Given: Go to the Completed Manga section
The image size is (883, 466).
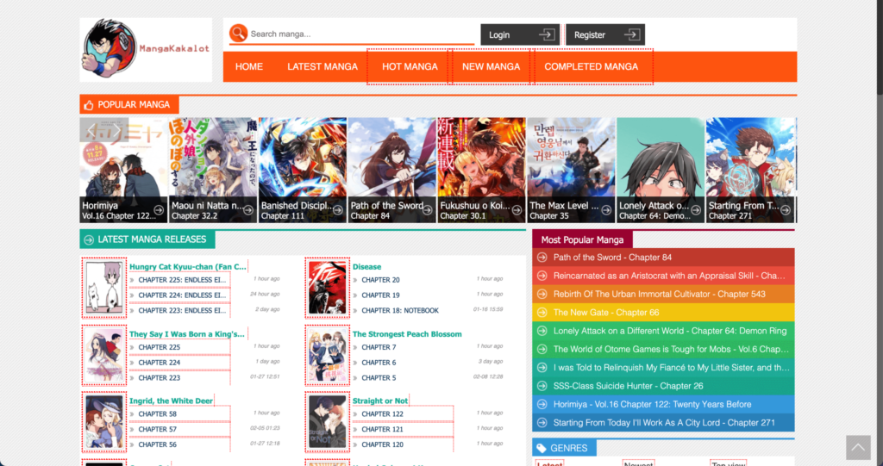Looking at the screenshot, I should click(592, 66).
